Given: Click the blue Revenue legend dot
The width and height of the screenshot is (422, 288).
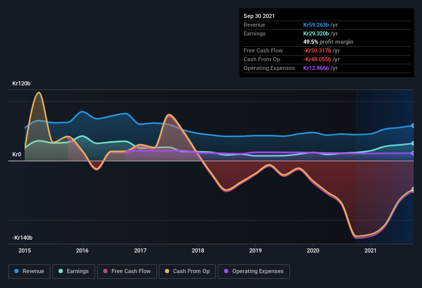Looking at the screenshot, I should 17,271.
